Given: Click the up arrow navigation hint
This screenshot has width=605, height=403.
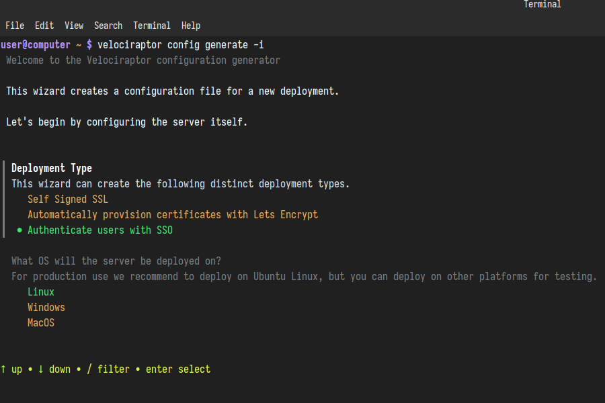Looking at the screenshot, I should [x=11, y=369].
